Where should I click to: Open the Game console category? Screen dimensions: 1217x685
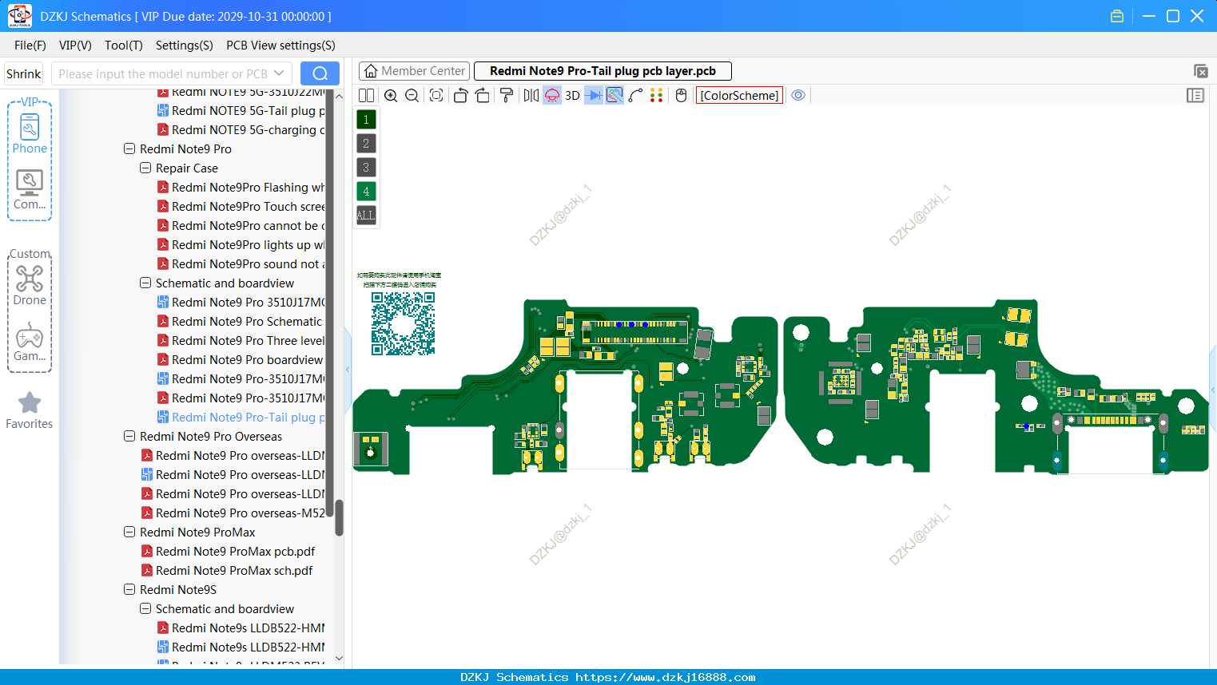[x=30, y=342]
